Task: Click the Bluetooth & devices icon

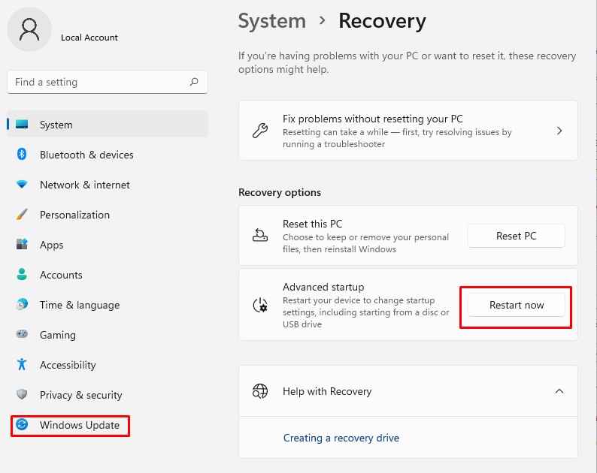Action: (x=22, y=155)
